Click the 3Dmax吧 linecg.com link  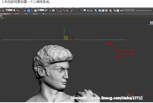106,98
